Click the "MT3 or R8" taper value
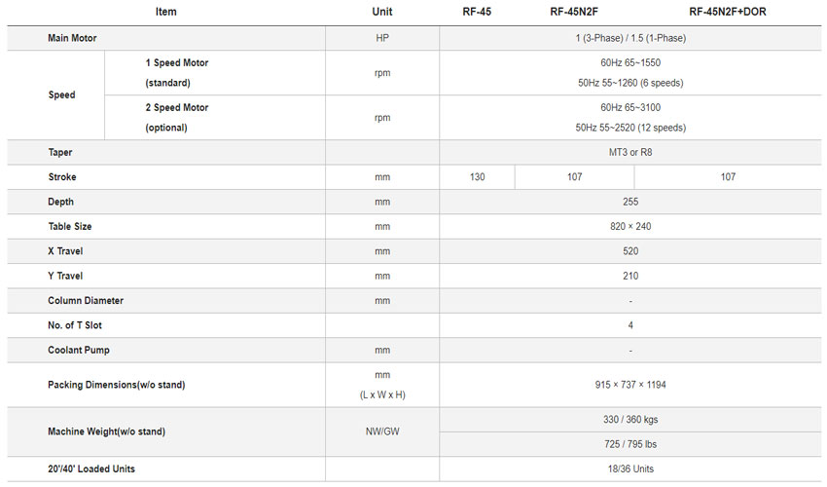 (x=630, y=153)
